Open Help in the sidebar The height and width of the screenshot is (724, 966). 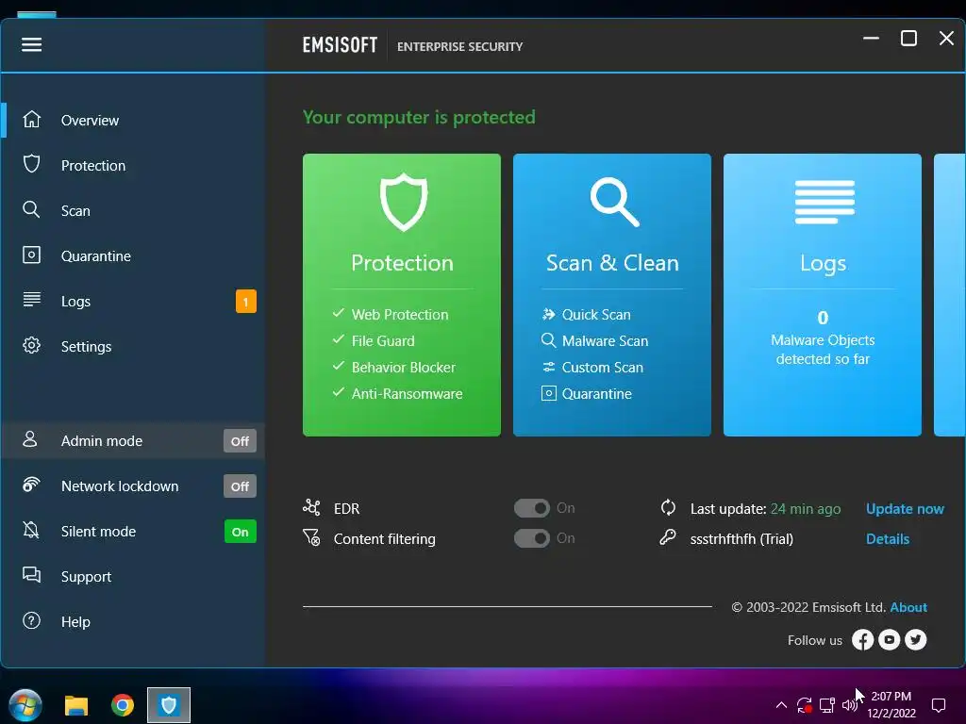tap(75, 622)
